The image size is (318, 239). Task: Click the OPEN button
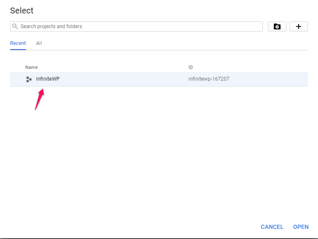[x=301, y=227]
